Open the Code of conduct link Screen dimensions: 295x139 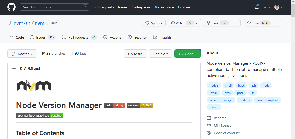(x=223, y=133)
